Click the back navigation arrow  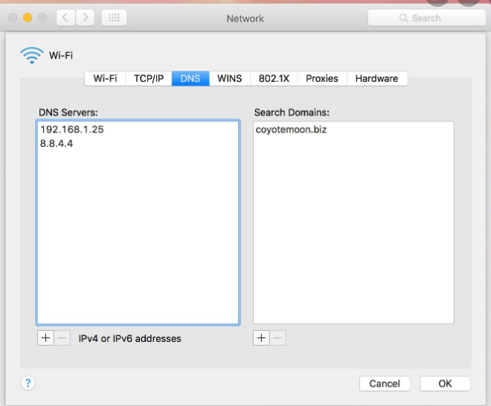(66, 17)
